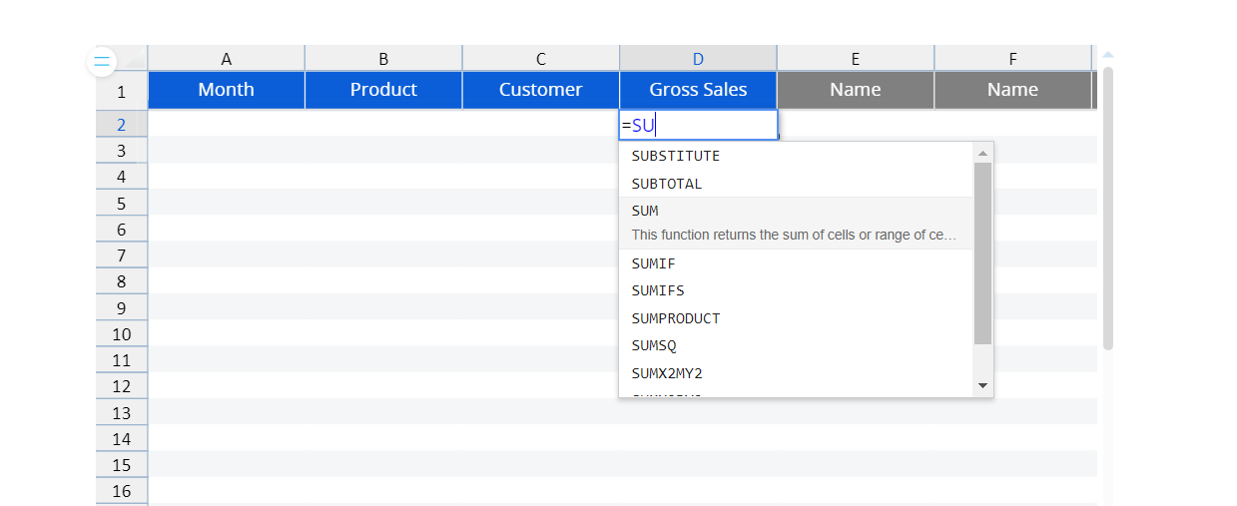
Task: Select column F header
Action: (x=1013, y=59)
